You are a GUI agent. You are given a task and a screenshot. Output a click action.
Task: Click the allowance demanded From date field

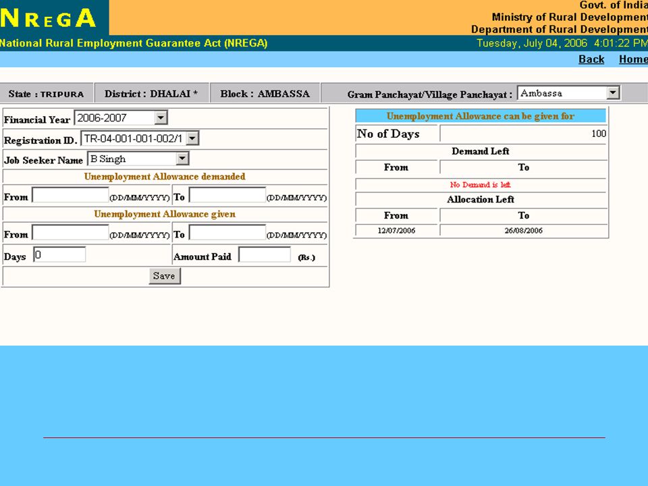(x=70, y=195)
